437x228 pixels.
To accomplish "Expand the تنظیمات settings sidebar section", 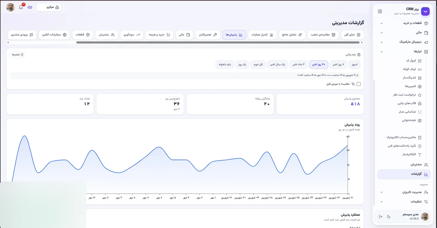I will coord(404,202).
